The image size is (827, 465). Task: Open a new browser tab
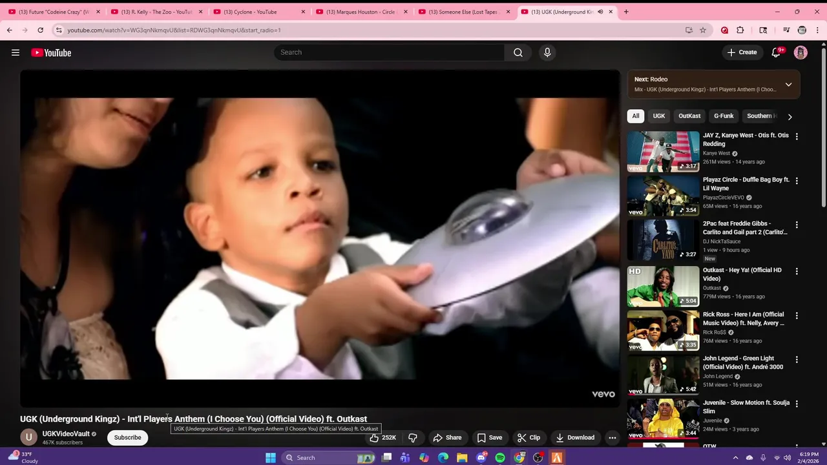(625, 12)
